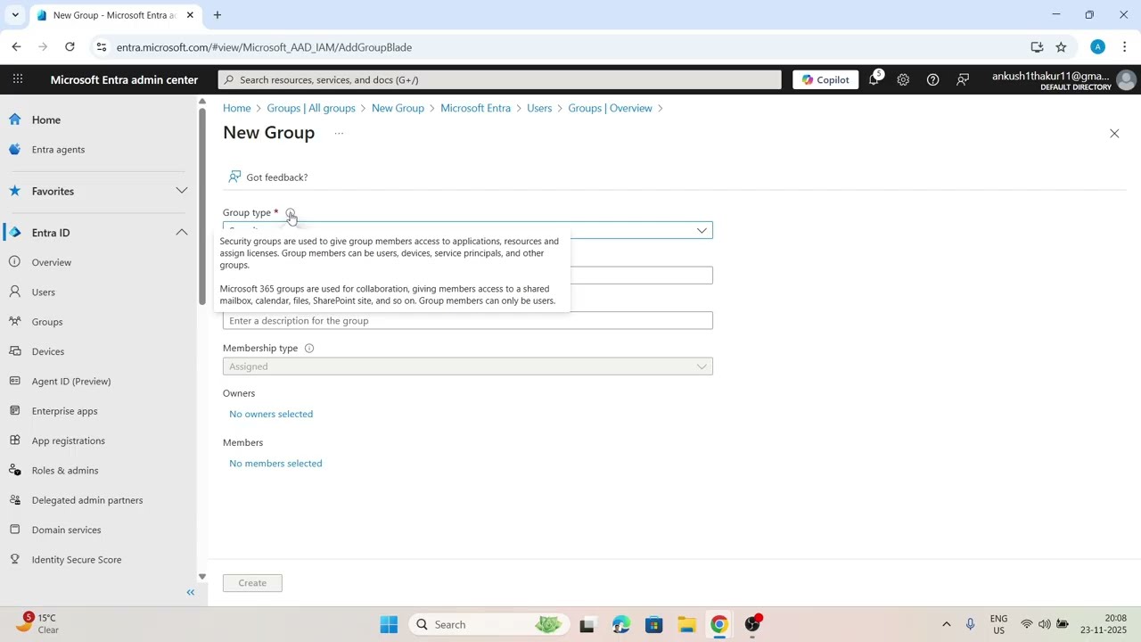The width and height of the screenshot is (1141, 642).
Task: Close the New Group browser tab
Action: pos(190,15)
